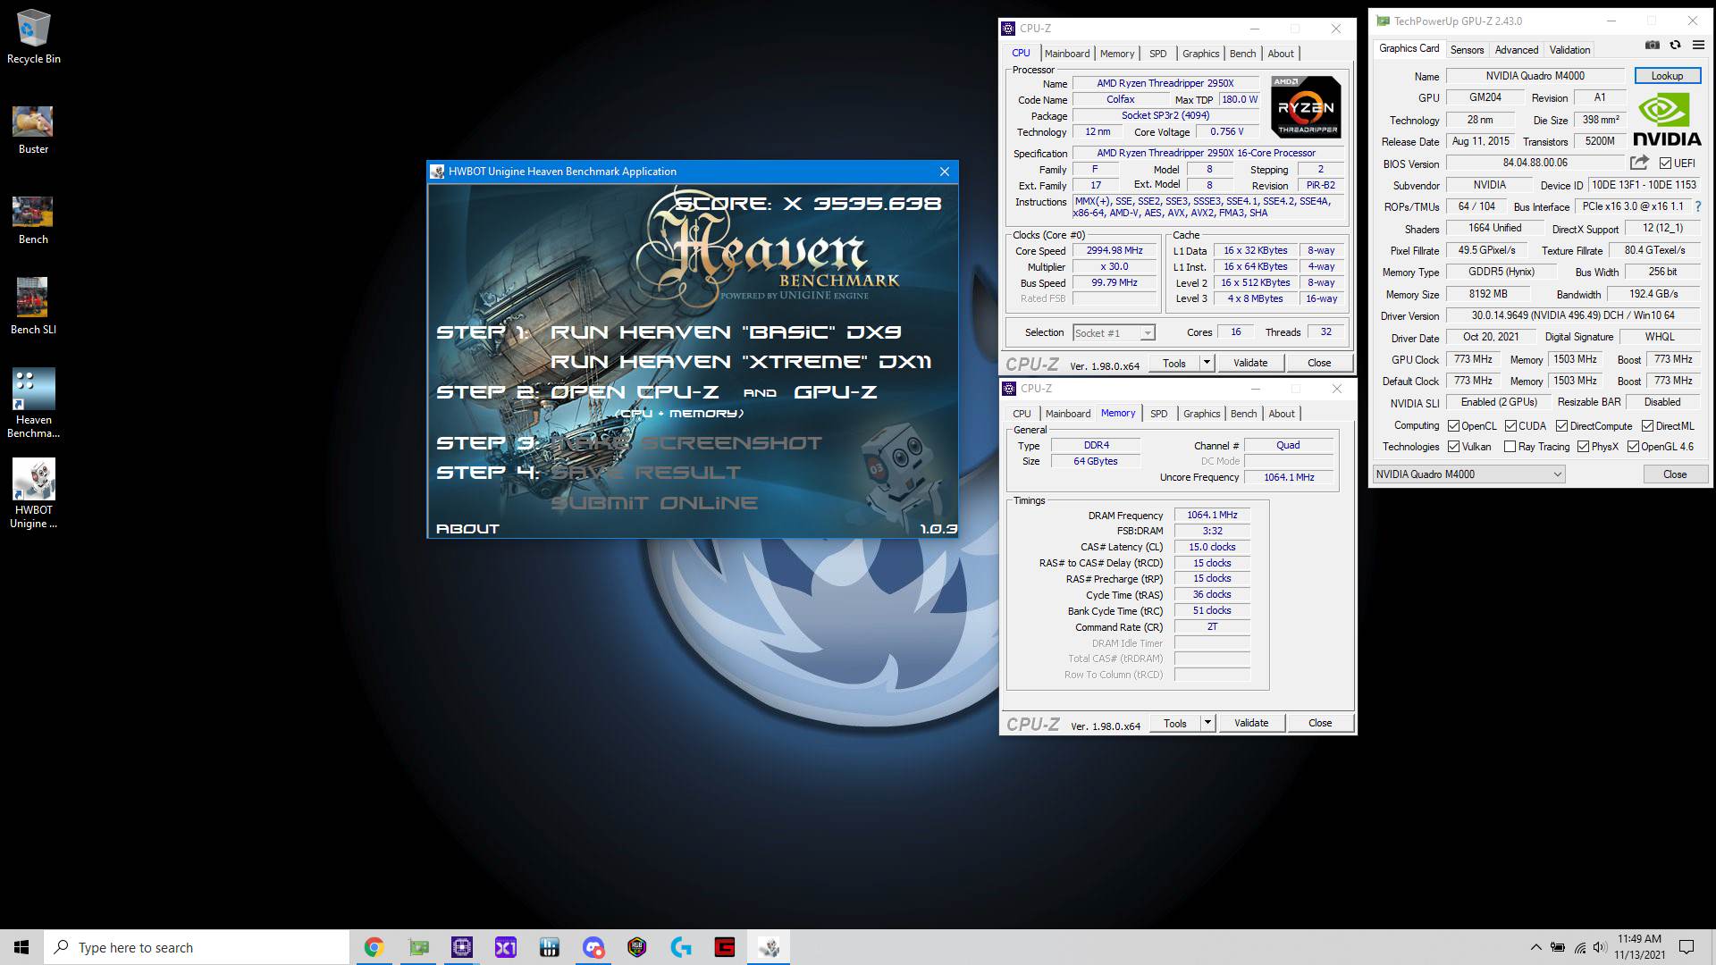
Task: Expand the Tools dropdown arrow in CPU-Z Memory window
Action: coord(1207,723)
